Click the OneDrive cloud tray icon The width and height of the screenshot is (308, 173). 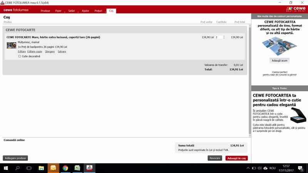[x=266, y=168]
